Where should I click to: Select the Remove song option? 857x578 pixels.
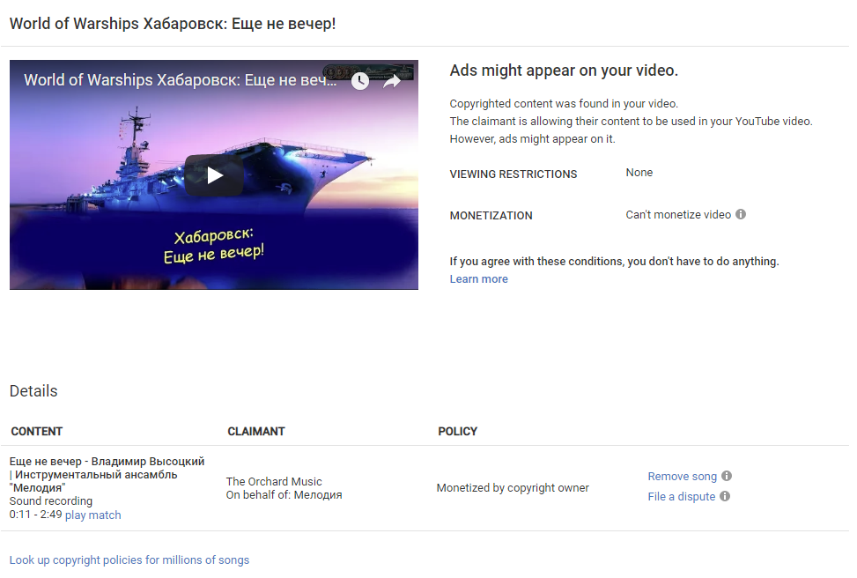click(682, 477)
